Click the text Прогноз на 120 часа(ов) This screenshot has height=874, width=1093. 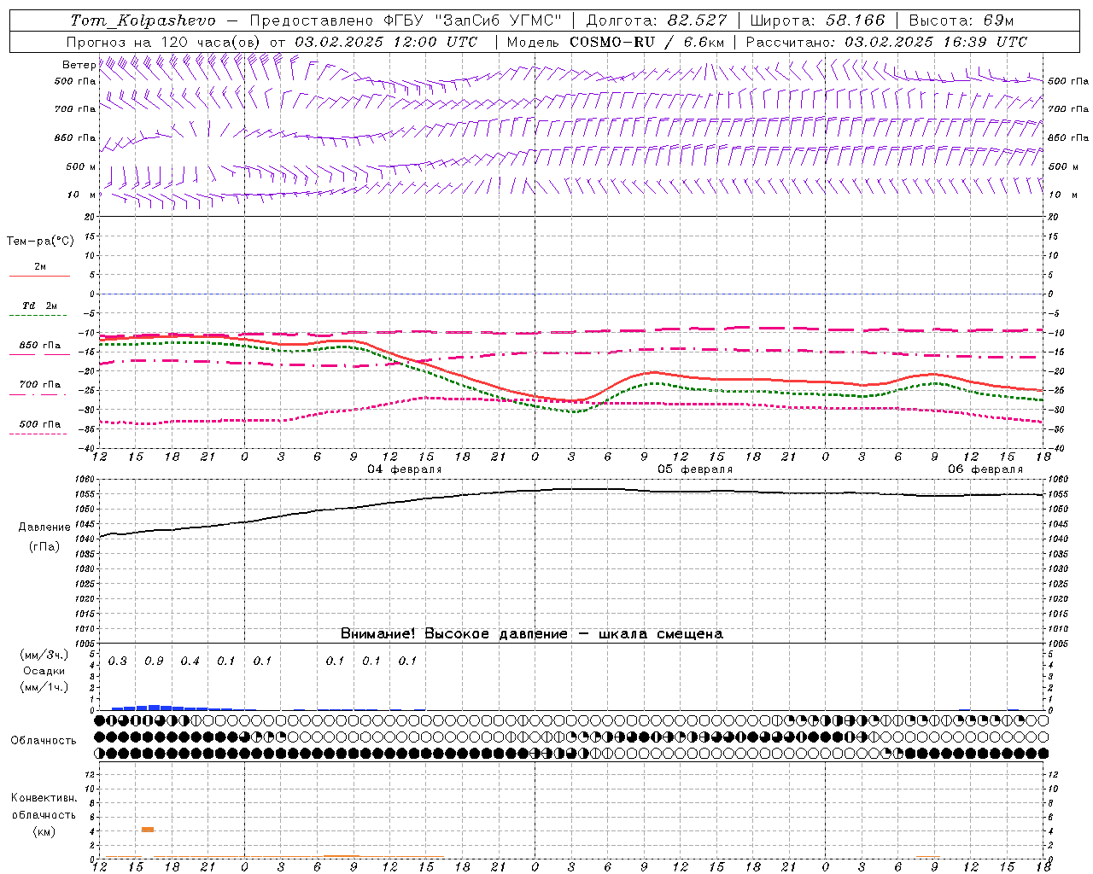pyautogui.click(x=165, y=42)
